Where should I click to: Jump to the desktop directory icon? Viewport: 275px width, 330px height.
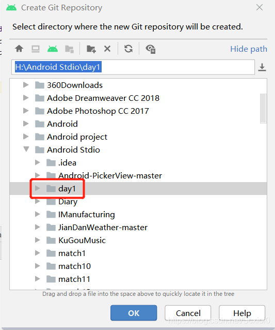pos(36,49)
